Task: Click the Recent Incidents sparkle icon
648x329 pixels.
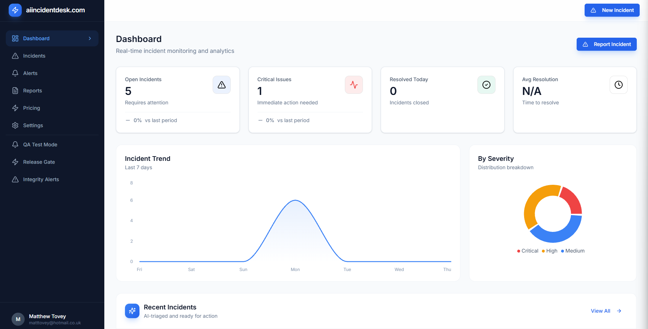Action: coord(132,311)
